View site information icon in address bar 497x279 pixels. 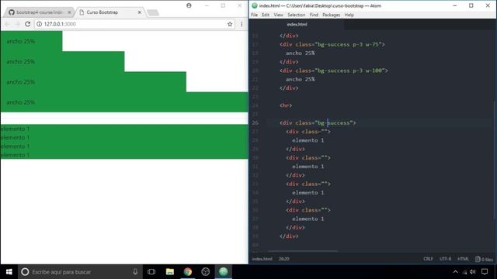[x=40, y=24]
